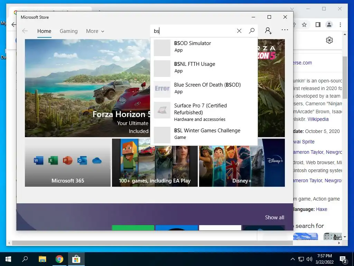Switch to the Gaming tab
Image resolution: width=354 pixels, height=266 pixels.
[x=69, y=31]
